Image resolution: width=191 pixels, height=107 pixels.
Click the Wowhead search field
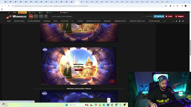[x=96, y=16]
